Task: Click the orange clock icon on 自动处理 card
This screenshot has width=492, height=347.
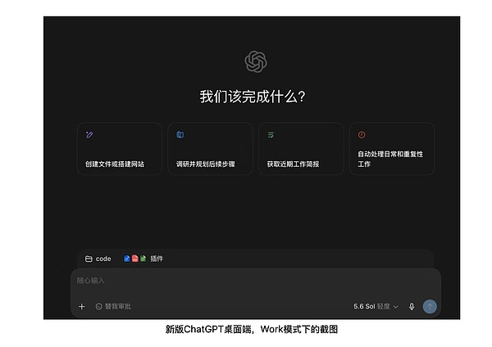Action: click(x=362, y=135)
